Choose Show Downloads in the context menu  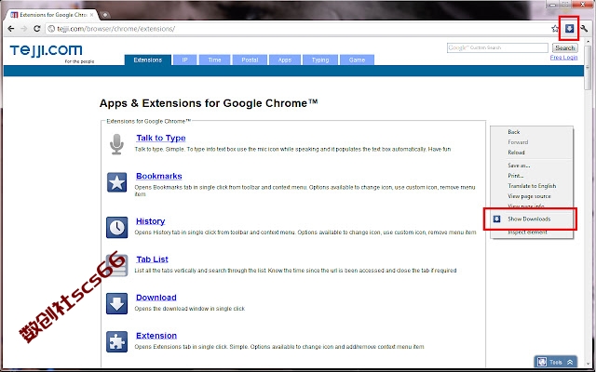coord(530,219)
